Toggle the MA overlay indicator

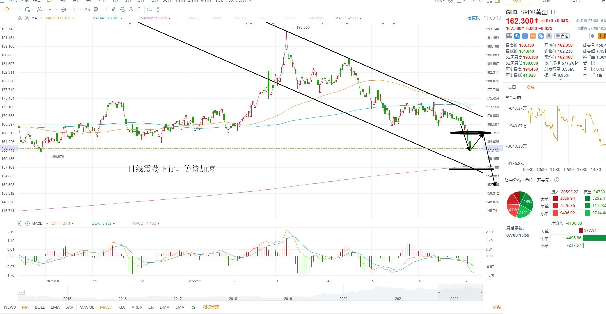click(25, 307)
